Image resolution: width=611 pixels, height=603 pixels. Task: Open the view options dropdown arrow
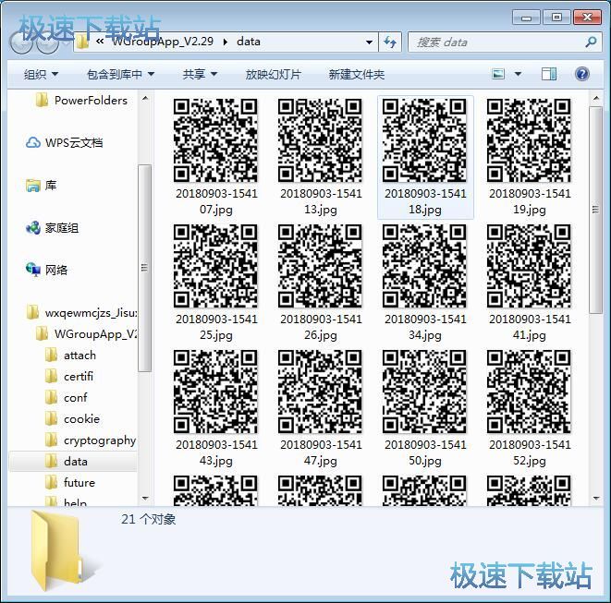(518, 74)
